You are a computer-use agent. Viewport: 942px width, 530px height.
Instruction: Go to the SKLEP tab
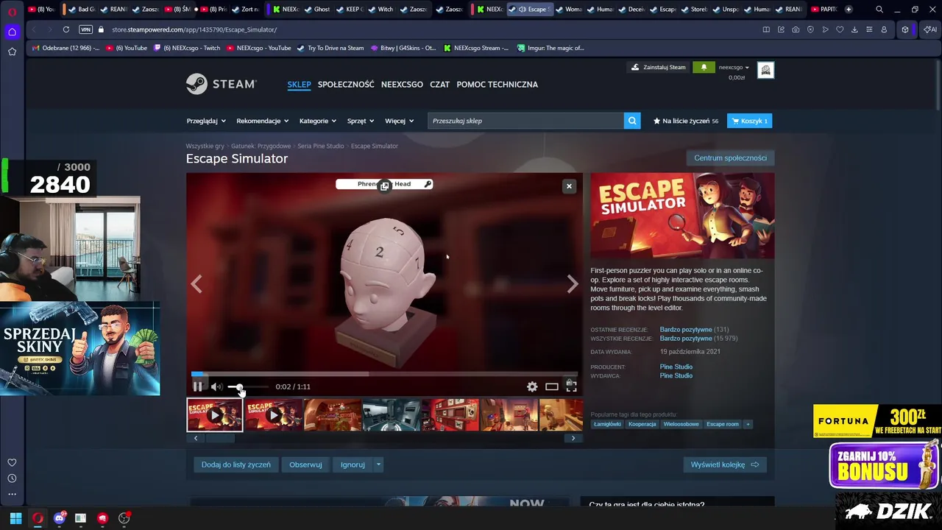coord(299,85)
